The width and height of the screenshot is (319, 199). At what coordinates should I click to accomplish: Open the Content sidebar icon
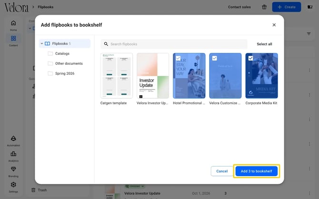pos(13,38)
